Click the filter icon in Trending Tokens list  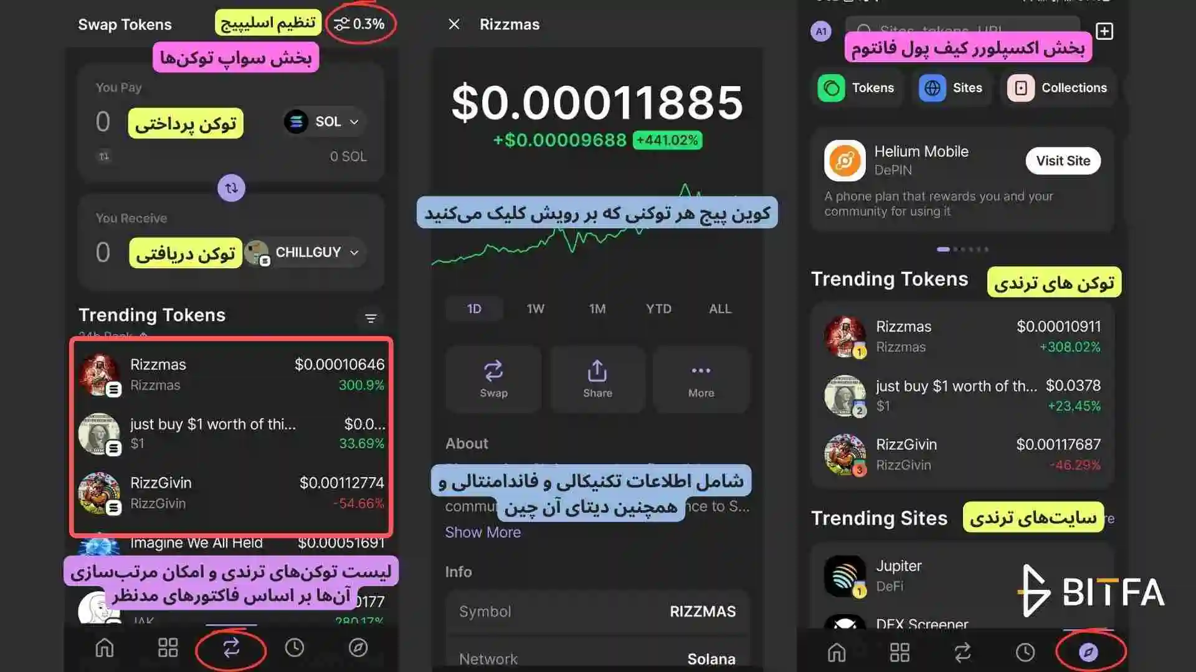[x=369, y=319]
